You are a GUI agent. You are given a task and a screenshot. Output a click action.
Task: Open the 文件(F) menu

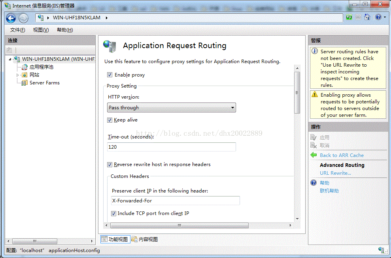(18, 30)
